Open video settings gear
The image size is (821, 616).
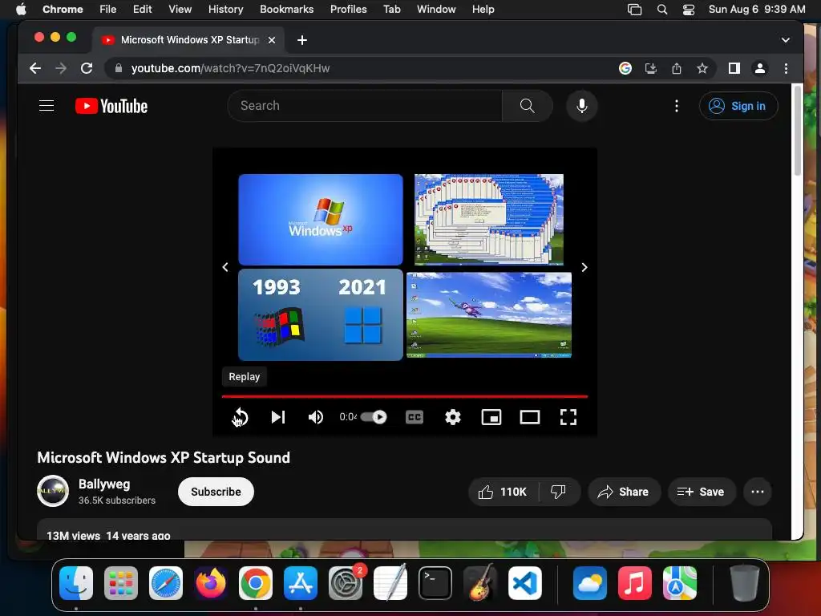tap(453, 417)
